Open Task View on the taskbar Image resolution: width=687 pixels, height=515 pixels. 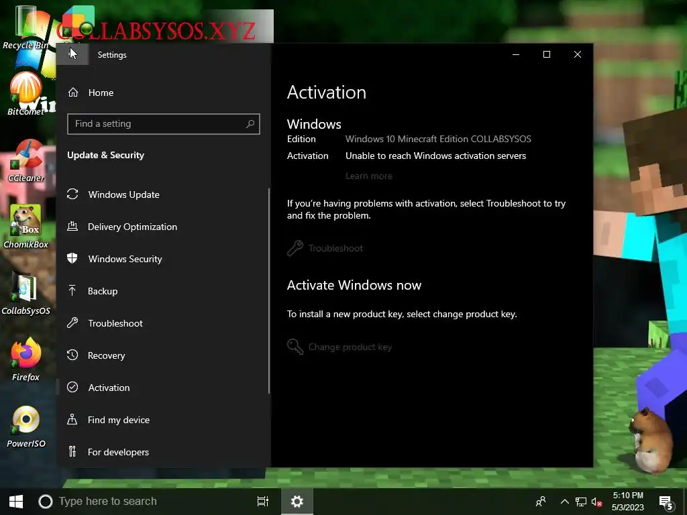263,502
